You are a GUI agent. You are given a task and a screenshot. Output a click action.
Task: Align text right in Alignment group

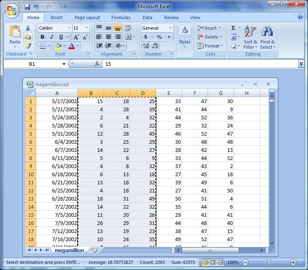tap(118, 37)
